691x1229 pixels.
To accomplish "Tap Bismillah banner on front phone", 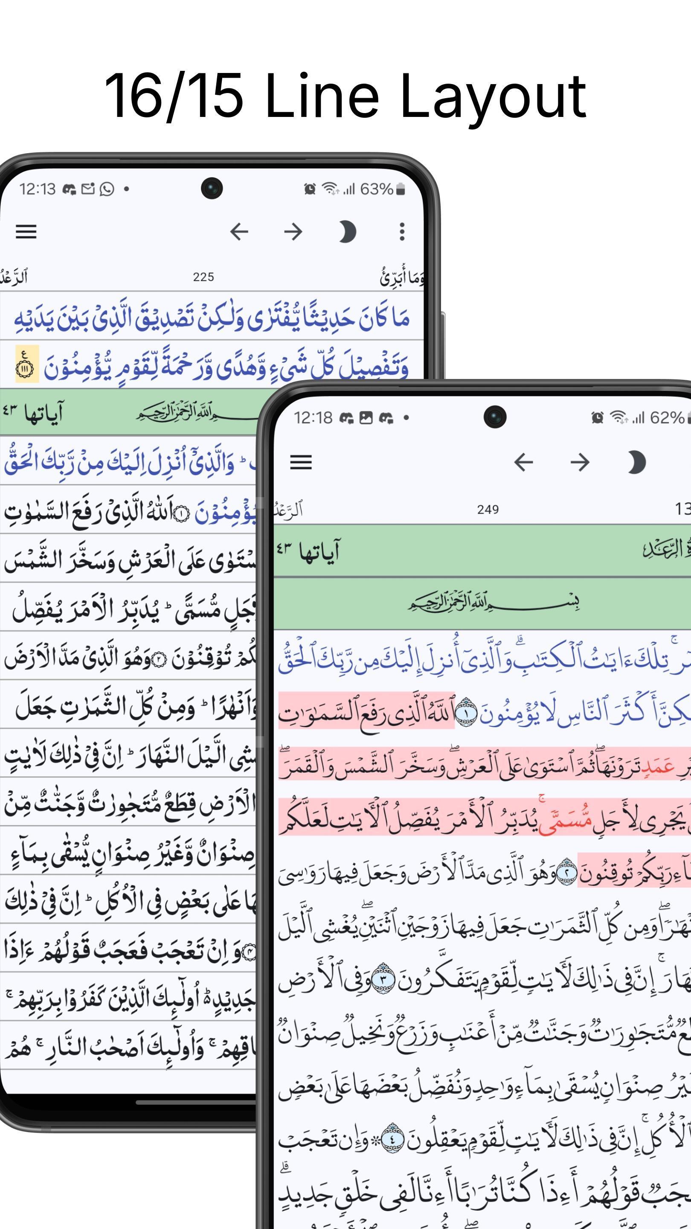I will point(494,603).
